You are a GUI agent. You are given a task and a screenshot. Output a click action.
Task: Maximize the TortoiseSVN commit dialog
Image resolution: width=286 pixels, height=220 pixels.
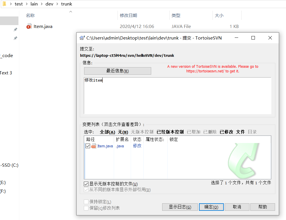point(253,38)
